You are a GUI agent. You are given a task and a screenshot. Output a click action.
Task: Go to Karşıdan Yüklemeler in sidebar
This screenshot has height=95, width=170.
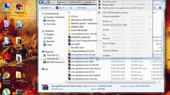[54, 17]
